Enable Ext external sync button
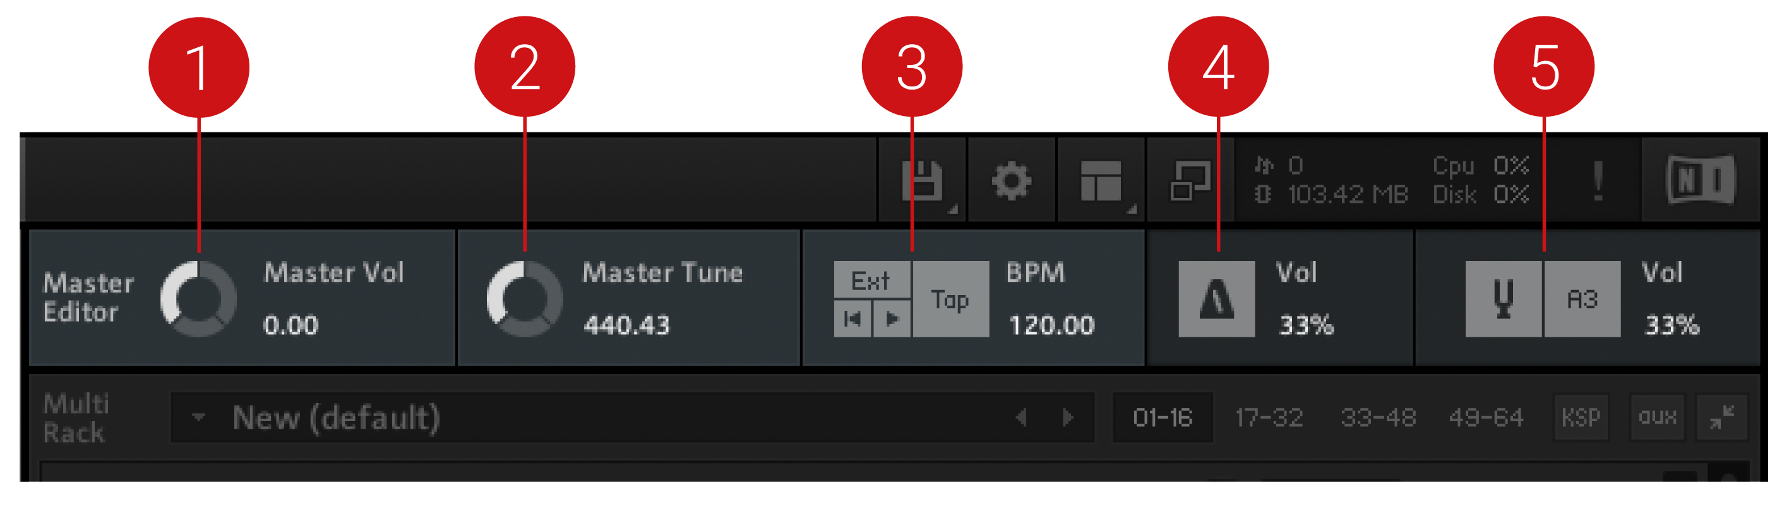Image resolution: width=1789 pixels, height=505 pixels. 871,281
